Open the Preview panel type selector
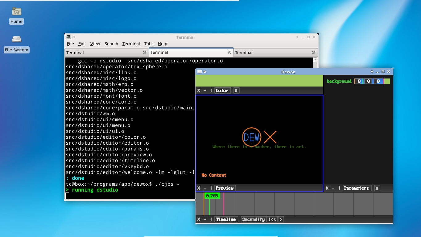Image resolution: width=421 pixels, height=237 pixels. [x=225, y=188]
